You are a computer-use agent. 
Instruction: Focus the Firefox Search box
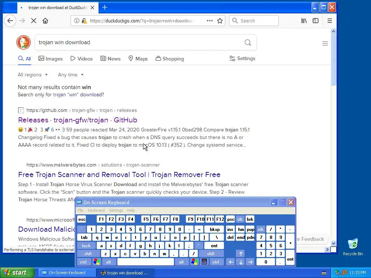[x=254, y=21]
